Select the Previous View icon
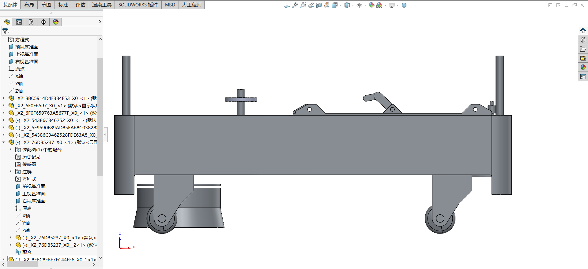Screen dimensions: 588x269 pyautogui.click(x=311, y=5)
